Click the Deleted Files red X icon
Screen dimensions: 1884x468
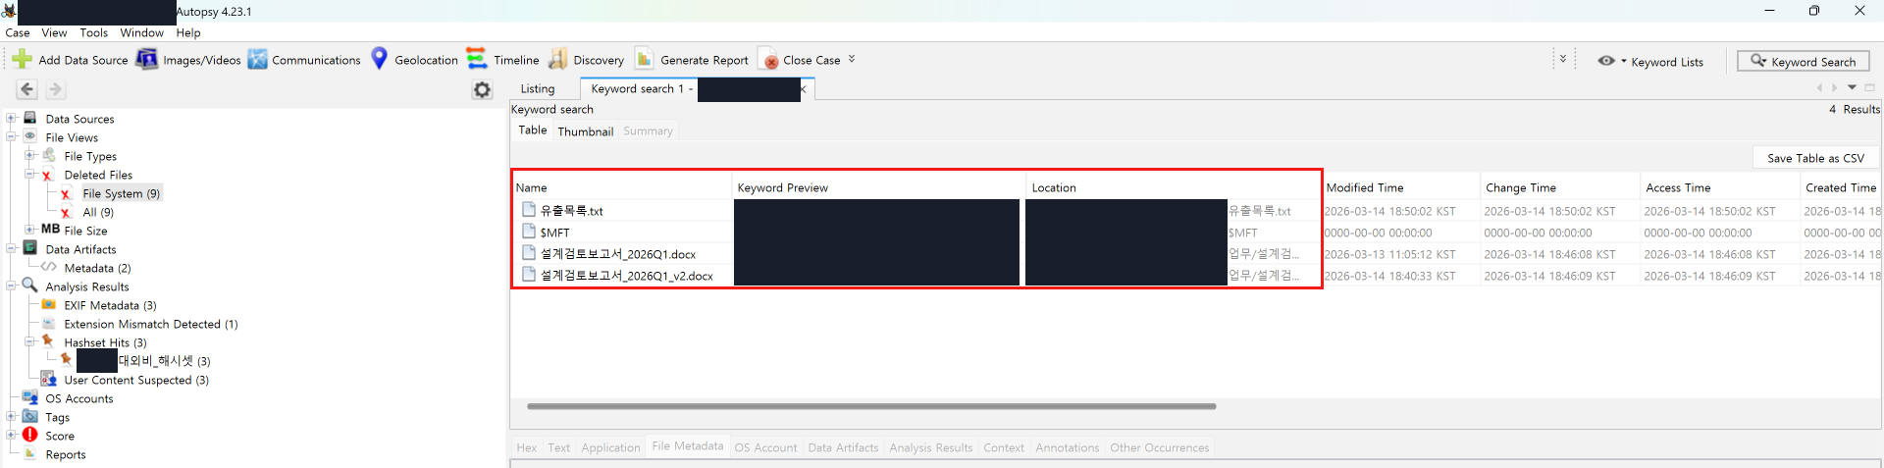(47, 175)
